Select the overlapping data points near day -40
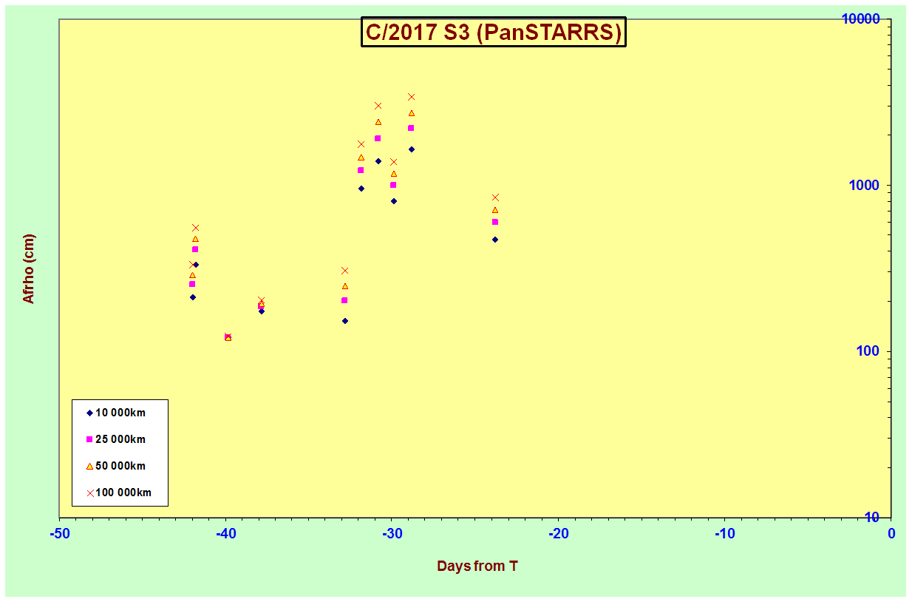Image resolution: width=912 pixels, height=599 pixels. (228, 337)
